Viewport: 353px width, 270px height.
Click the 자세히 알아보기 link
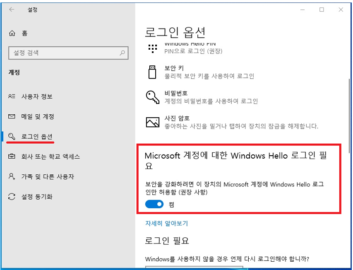click(167, 223)
